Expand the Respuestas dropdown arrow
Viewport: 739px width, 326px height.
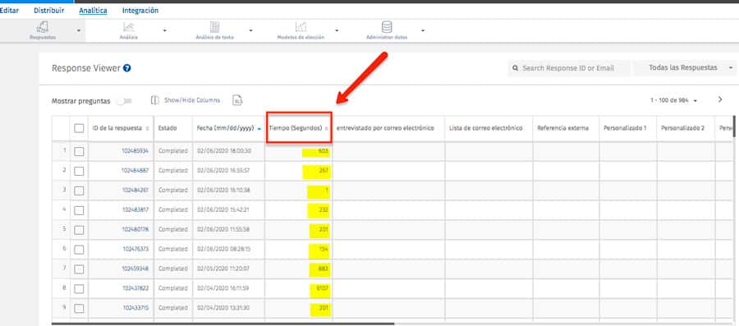79,30
